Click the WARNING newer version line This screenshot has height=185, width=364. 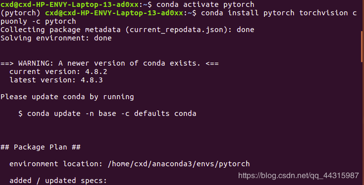[x=109, y=63]
